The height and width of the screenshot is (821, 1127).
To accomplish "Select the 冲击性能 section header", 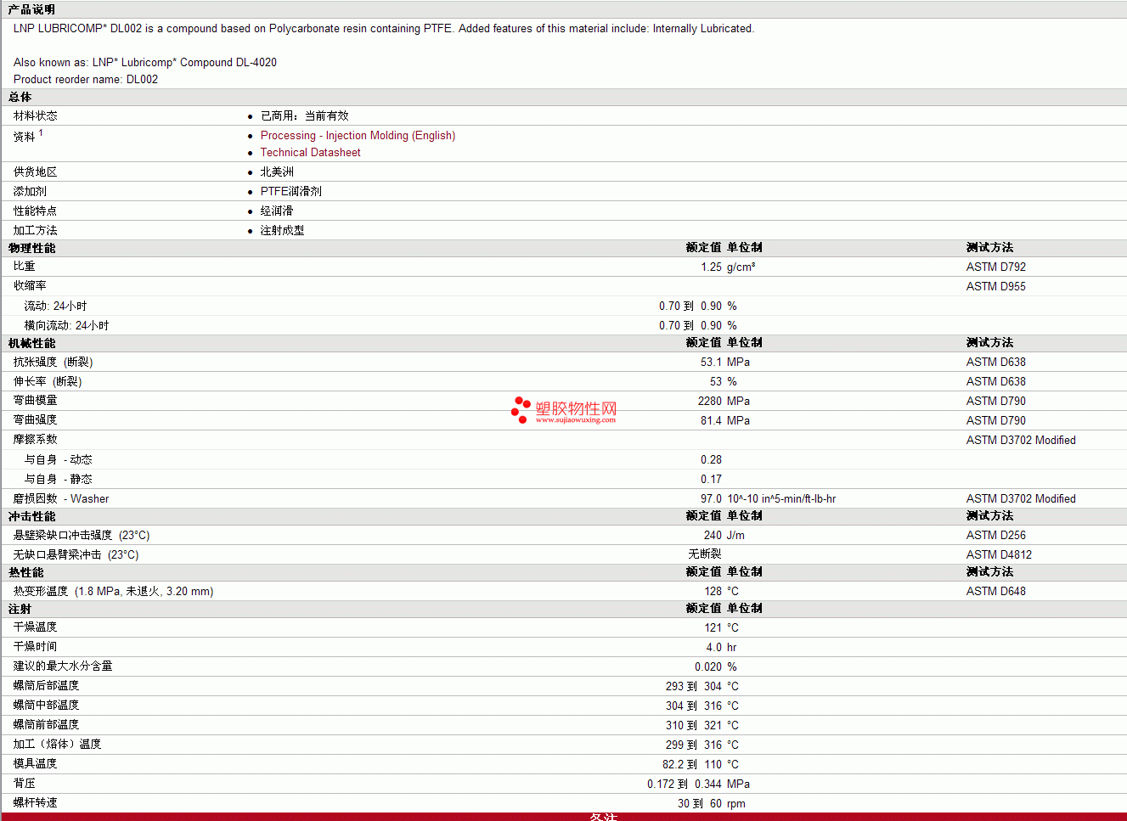I will [31, 516].
